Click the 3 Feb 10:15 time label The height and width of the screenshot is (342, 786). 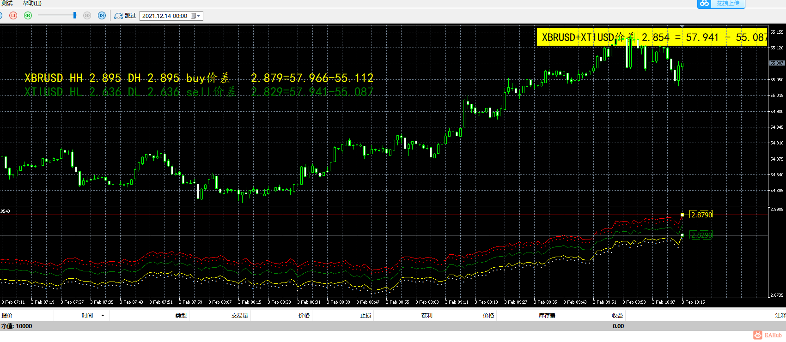click(693, 302)
